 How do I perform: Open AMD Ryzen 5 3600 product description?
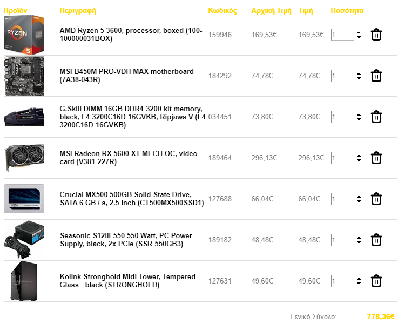[131, 35]
